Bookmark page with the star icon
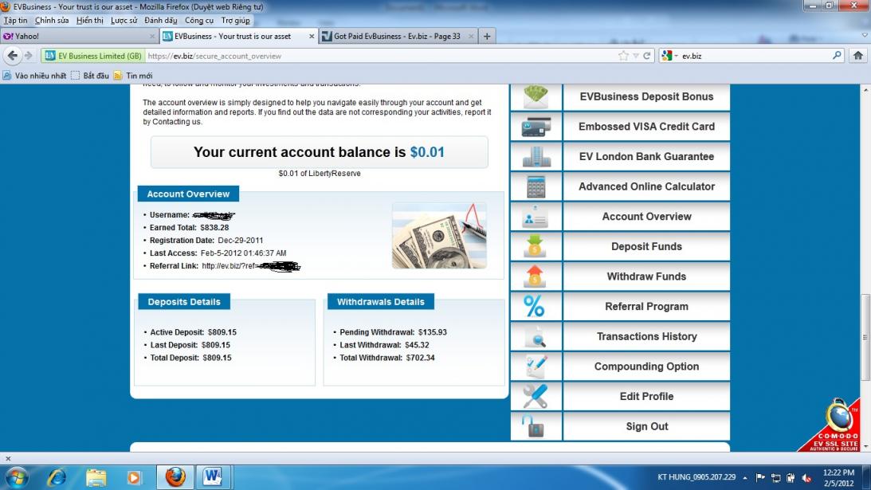 623,56
